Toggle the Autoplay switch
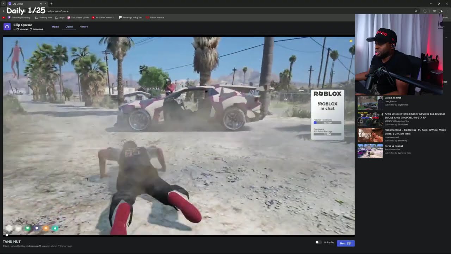This screenshot has width=451, height=254. click(318, 242)
